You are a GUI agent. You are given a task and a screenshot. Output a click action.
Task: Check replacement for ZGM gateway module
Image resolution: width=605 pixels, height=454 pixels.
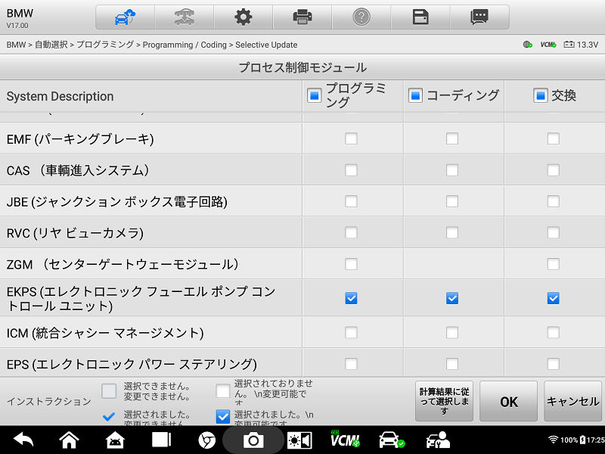click(554, 264)
